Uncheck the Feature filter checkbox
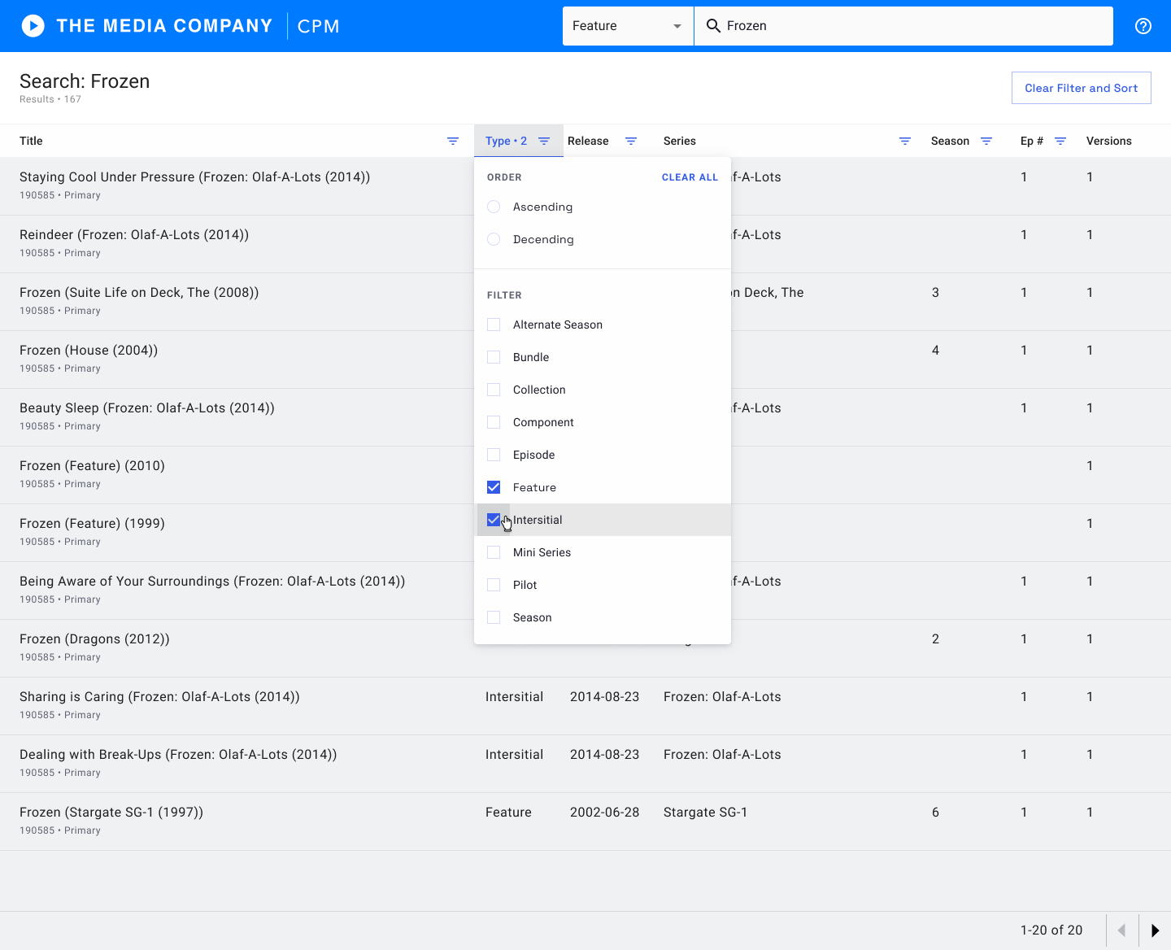The height and width of the screenshot is (950, 1171). tap(494, 487)
